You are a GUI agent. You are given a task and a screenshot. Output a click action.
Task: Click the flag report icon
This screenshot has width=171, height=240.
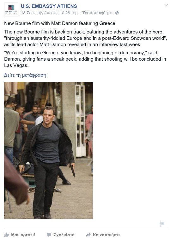162,224
